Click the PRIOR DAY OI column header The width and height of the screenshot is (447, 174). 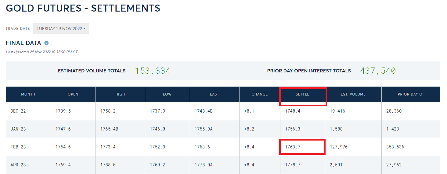click(411, 94)
